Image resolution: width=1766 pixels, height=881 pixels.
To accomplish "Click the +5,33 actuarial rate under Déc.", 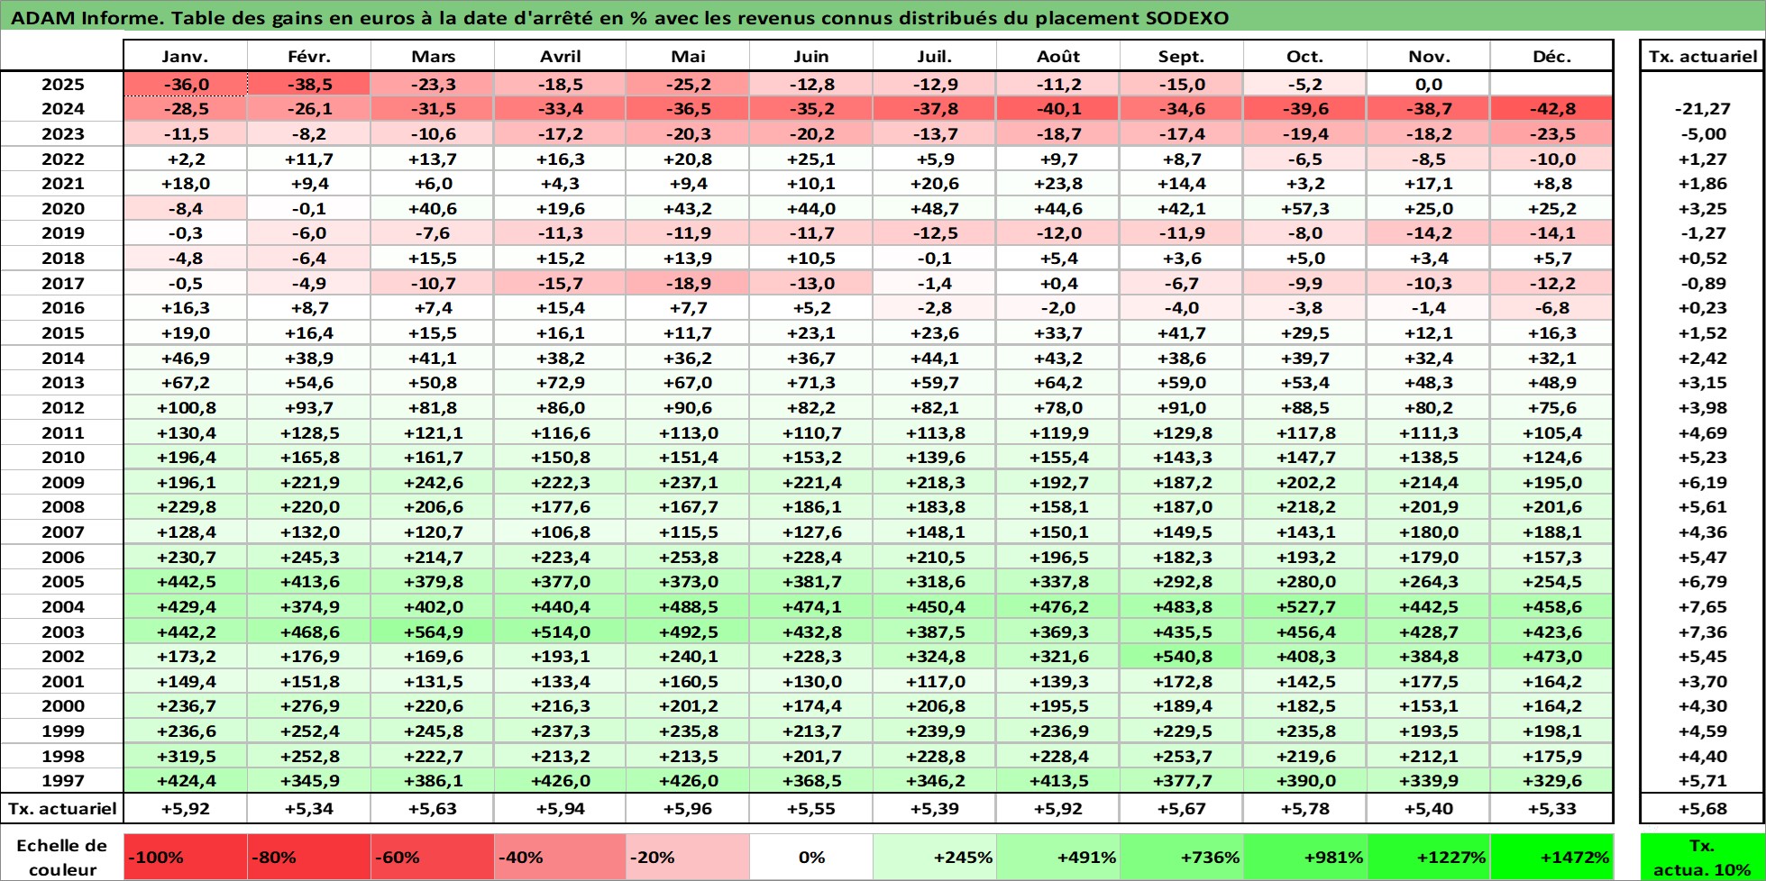I will pyautogui.click(x=1551, y=808).
